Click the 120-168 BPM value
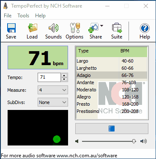This screenshot has height=159, width=156. click(x=130, y=97)
